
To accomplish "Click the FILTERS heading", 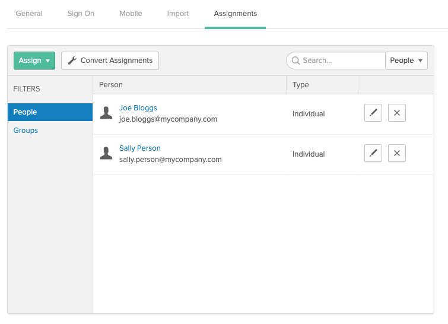I will (27, 89).
